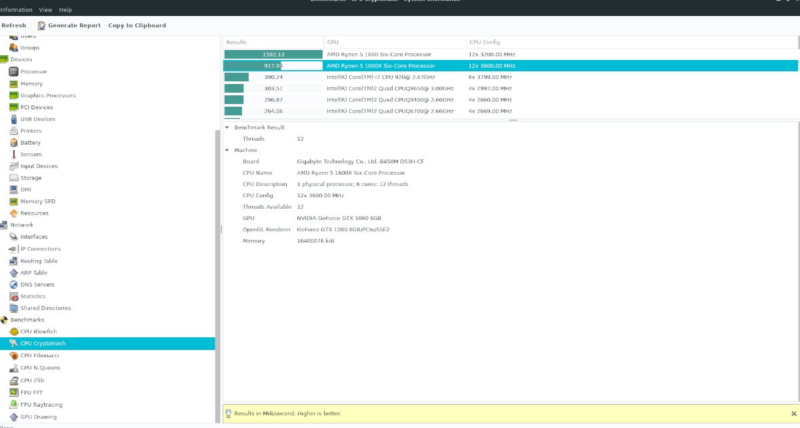Screen dimensions: 800x428
Task: Open the Input Devices icon
Action: (x=14, y=166)
